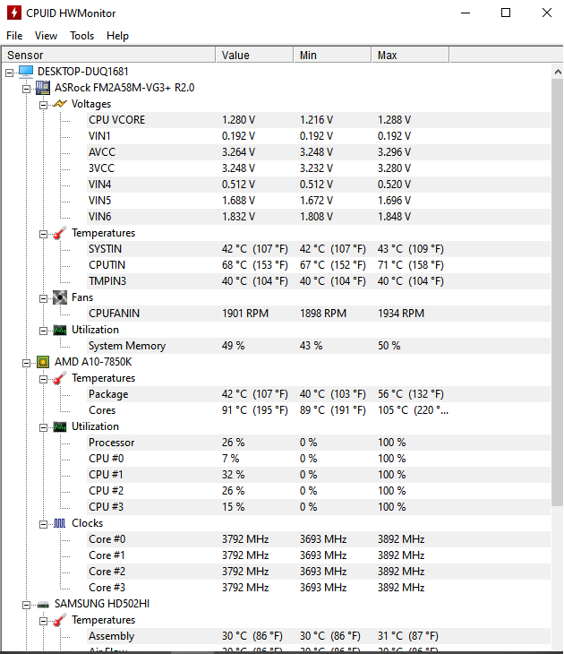The image size is (564, 654).
Task: Select the Core #3 clock row
Action: (x=319, y=588)
